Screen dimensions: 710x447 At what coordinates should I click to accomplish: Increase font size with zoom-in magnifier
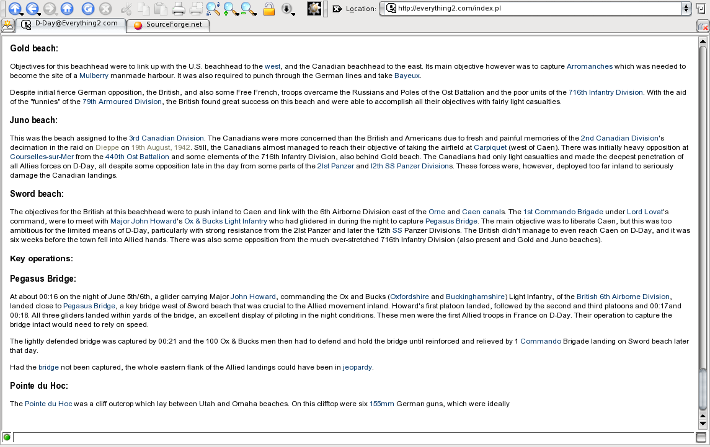click(x=230, y=8)
